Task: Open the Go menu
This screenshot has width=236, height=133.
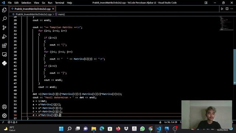Action: pyautogui.click(x=44, y=3)
